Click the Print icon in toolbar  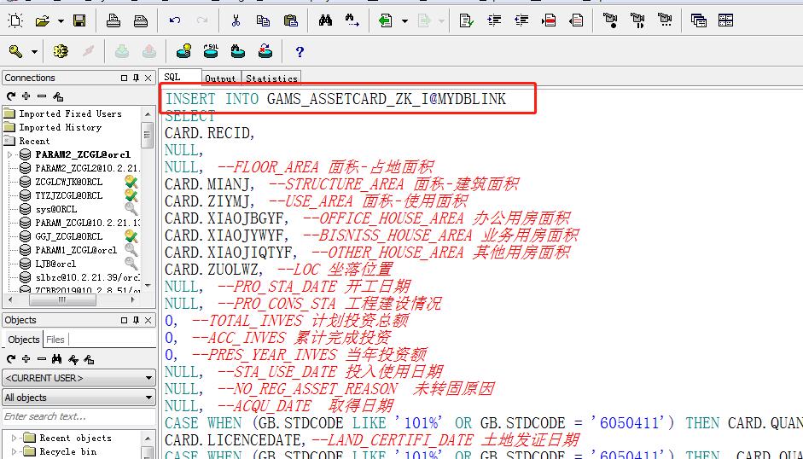pos(113,20)
